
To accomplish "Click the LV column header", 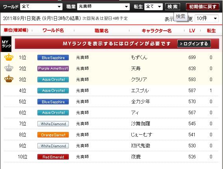I will [x=192, y=30].
